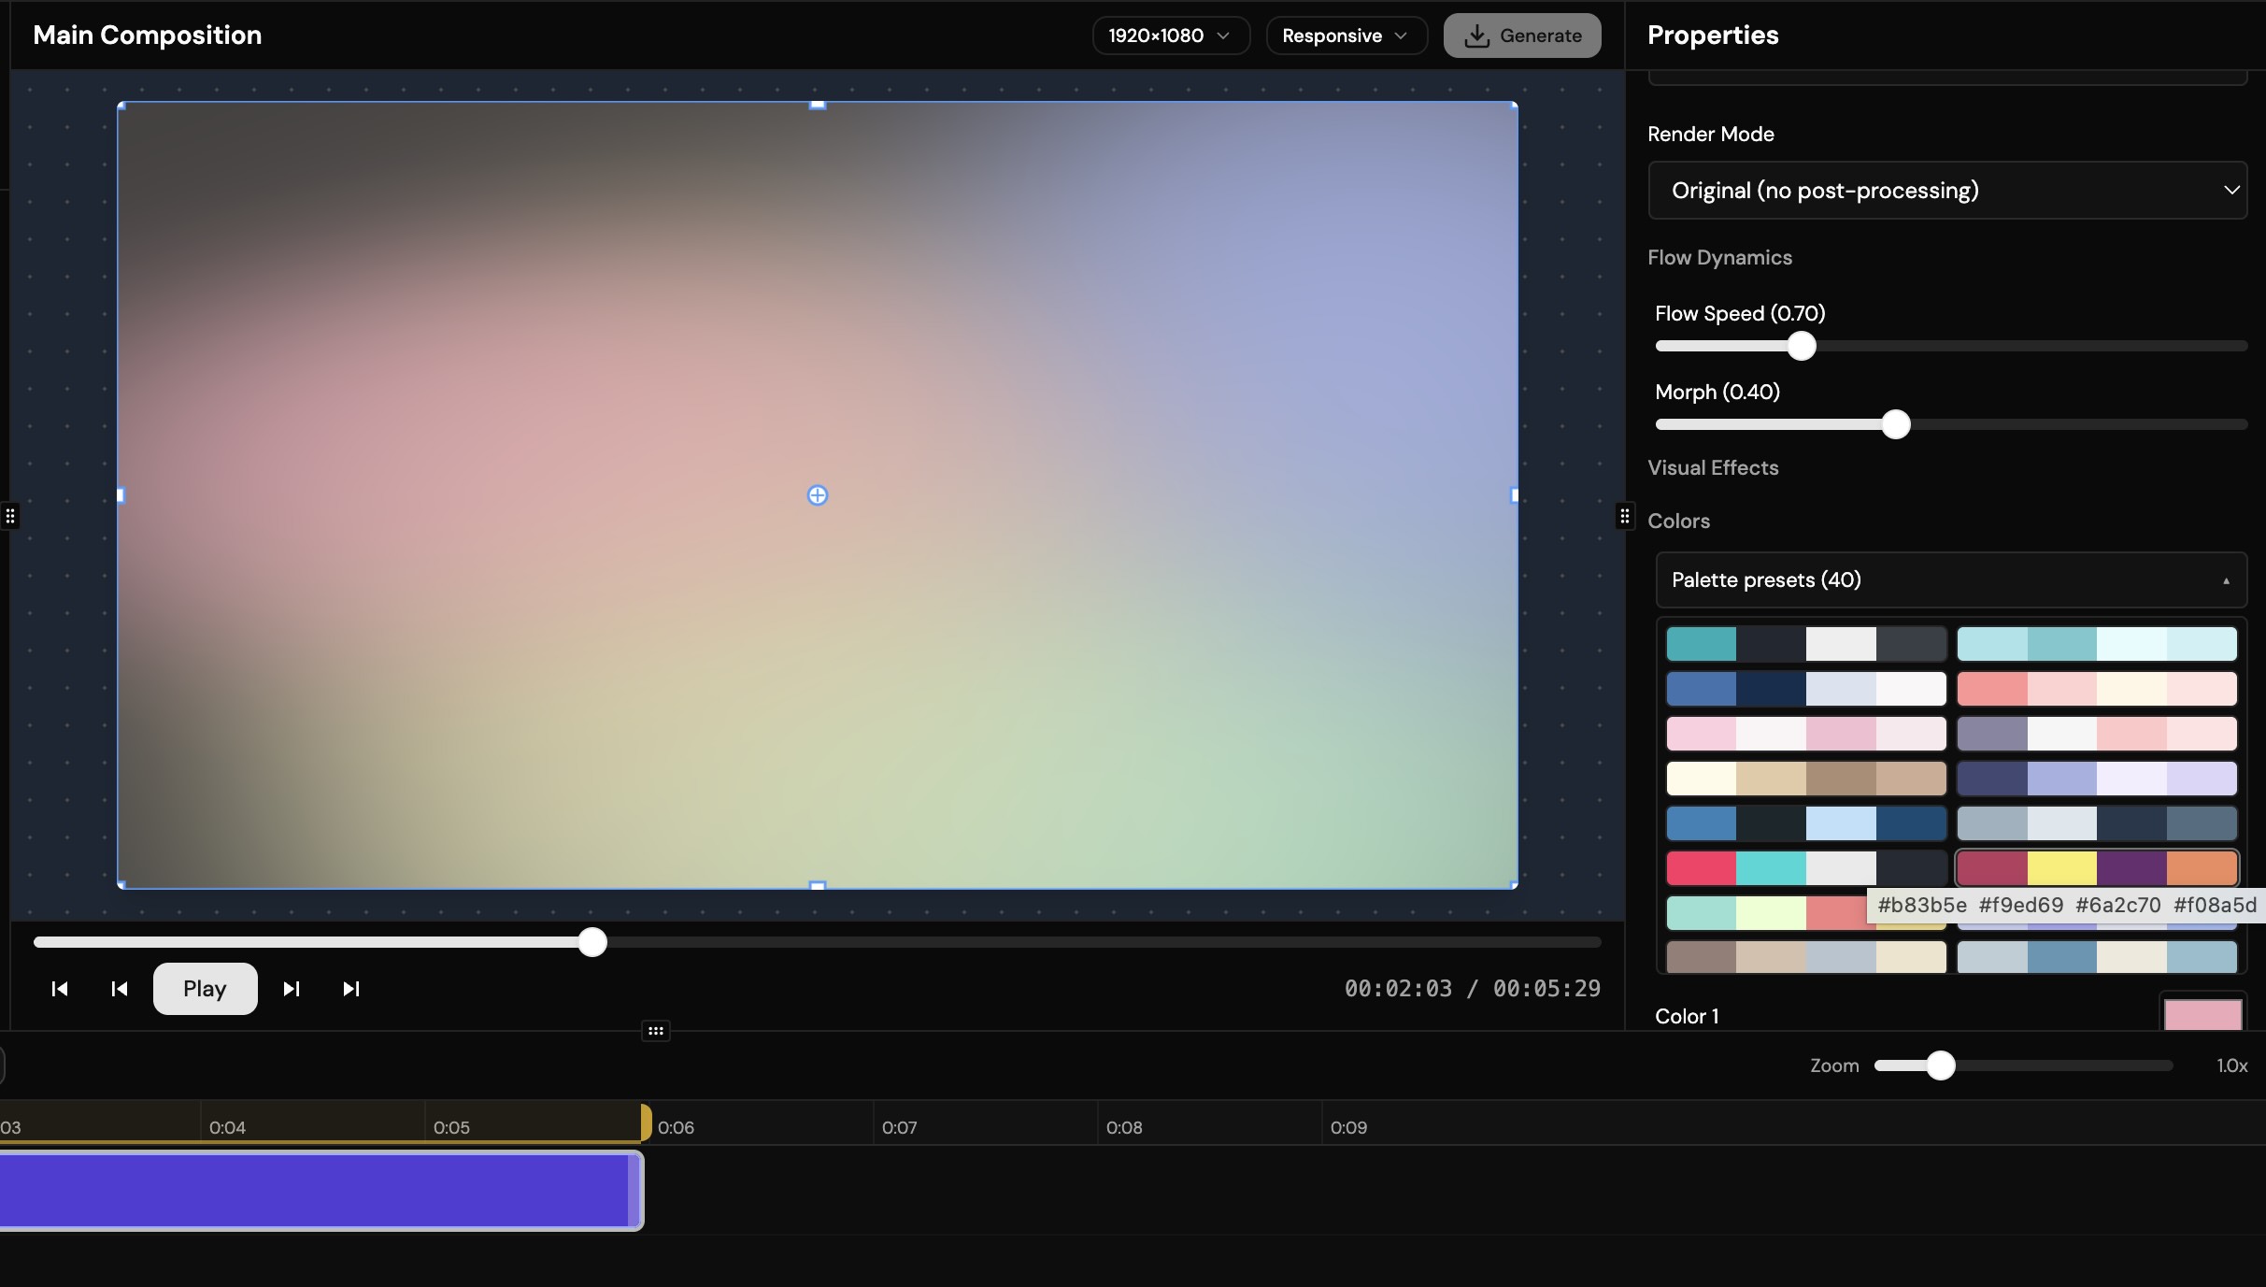The width and height of the screenshot is (2266, 1287).
Task: Open the Render Mode dropdown
Action: pos(1947,191)
